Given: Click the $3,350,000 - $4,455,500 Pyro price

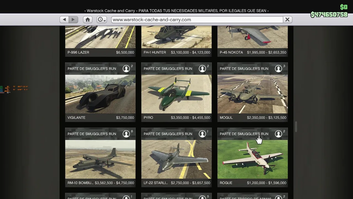Looking at the screenshot, I should pos(191,117).
